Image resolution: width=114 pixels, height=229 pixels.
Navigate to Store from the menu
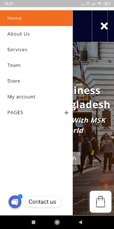pos(36,81)
